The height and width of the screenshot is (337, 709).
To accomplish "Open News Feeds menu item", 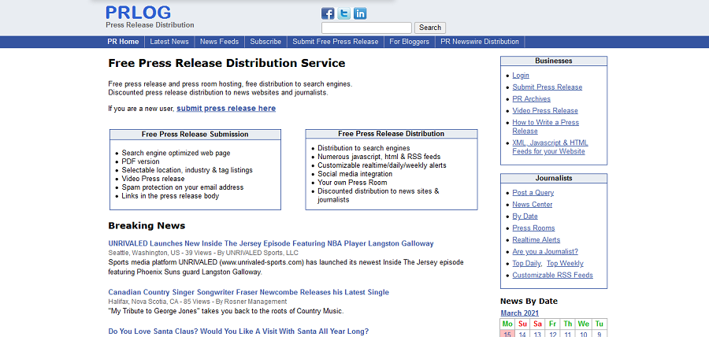I will click(x=219, y=42).
